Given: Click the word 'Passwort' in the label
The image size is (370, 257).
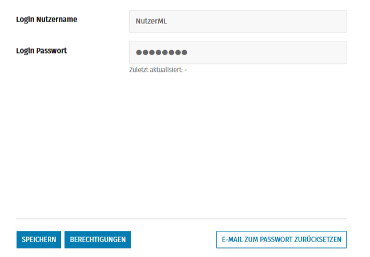Looking at the screenshot, I should [51, 51].
